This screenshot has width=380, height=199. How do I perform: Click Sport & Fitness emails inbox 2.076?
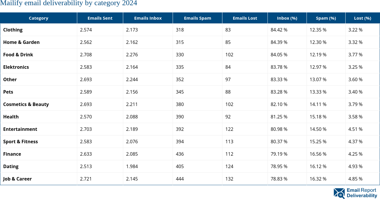point(132,142)
